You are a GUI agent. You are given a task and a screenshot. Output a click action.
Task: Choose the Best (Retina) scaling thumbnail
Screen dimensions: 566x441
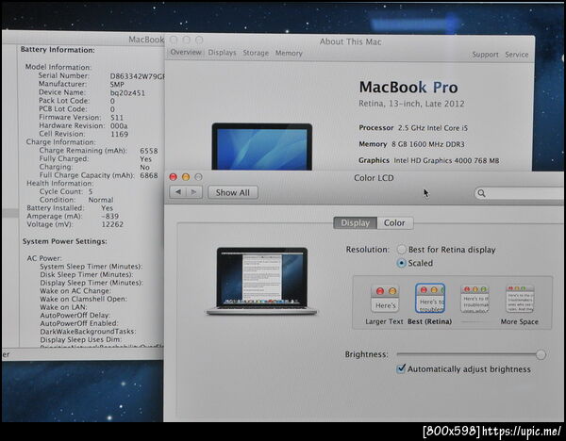(430, 298)
